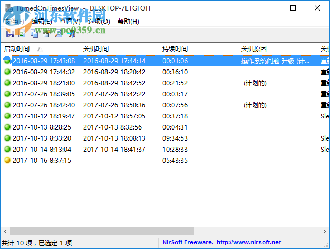Click green status icon of 2017-10-14 8:13:04 row
Image resolution: width=330 pixels, height=249 pixels.
click(7, 149)
